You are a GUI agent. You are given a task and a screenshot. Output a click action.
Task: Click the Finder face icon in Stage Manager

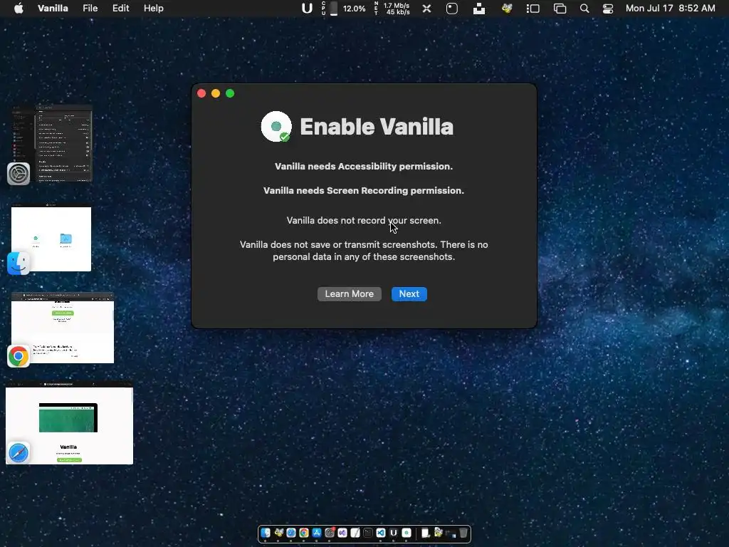point(19,264)
